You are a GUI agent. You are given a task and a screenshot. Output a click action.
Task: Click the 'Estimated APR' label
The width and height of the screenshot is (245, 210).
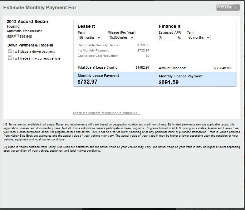point(170,32)
